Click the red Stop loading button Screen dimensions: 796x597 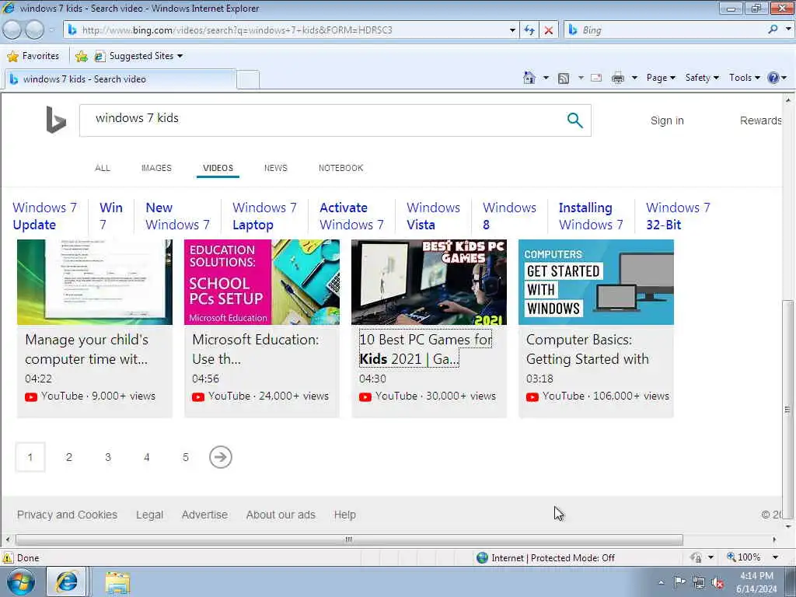548,30
